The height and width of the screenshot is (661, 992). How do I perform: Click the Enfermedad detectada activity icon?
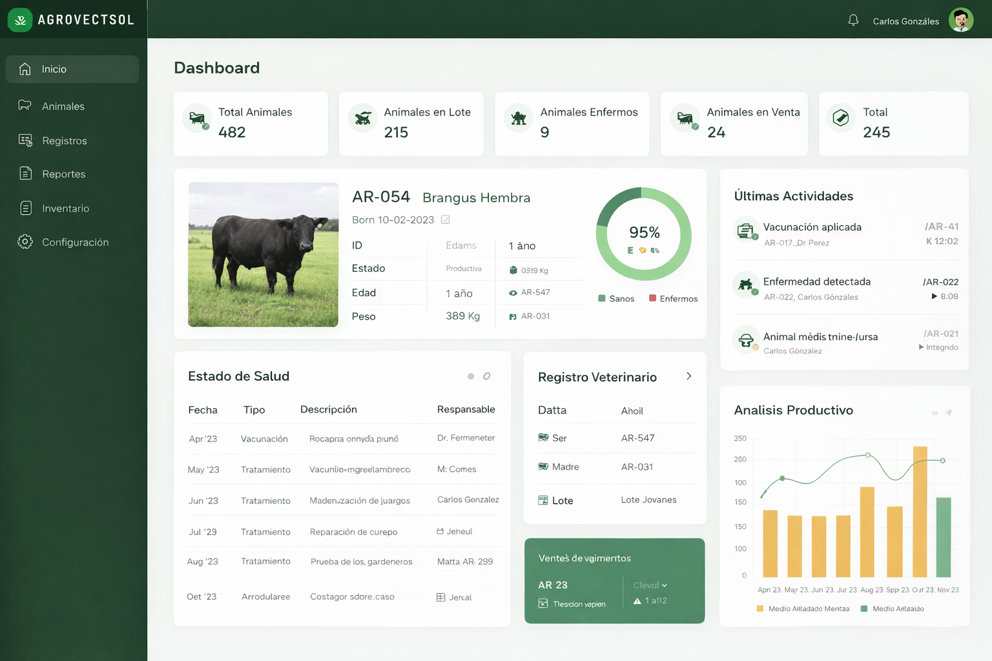[x=746, y=285]
